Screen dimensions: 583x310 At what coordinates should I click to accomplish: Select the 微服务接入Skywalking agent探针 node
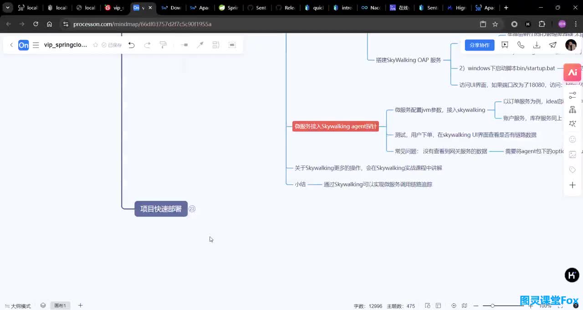tap(336, 126)
